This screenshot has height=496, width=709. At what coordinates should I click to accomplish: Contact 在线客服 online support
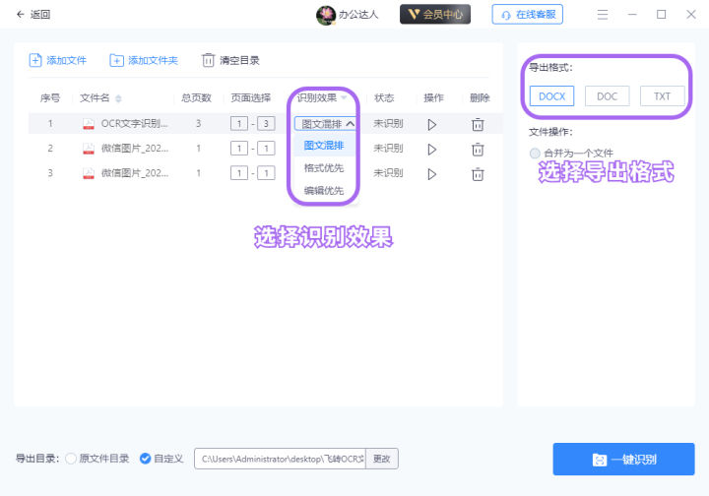(x=527, y=15)
